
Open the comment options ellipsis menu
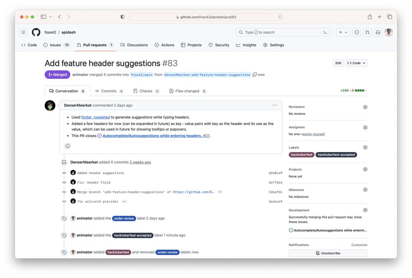point(275,105)
